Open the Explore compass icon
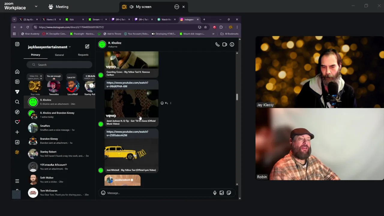Viewport: 384px width, 216px height. point(17,112)
